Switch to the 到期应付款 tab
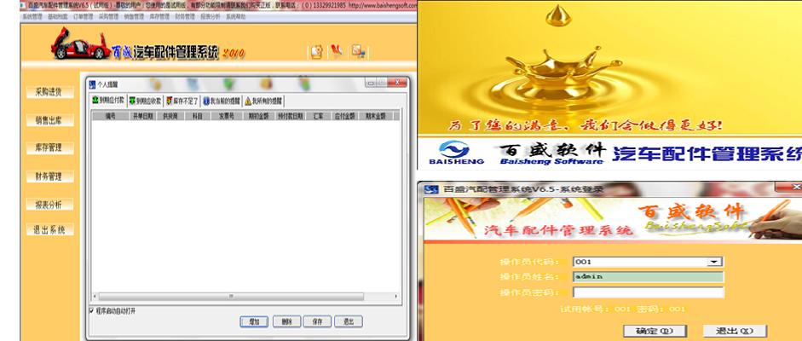 coord(108,101)
